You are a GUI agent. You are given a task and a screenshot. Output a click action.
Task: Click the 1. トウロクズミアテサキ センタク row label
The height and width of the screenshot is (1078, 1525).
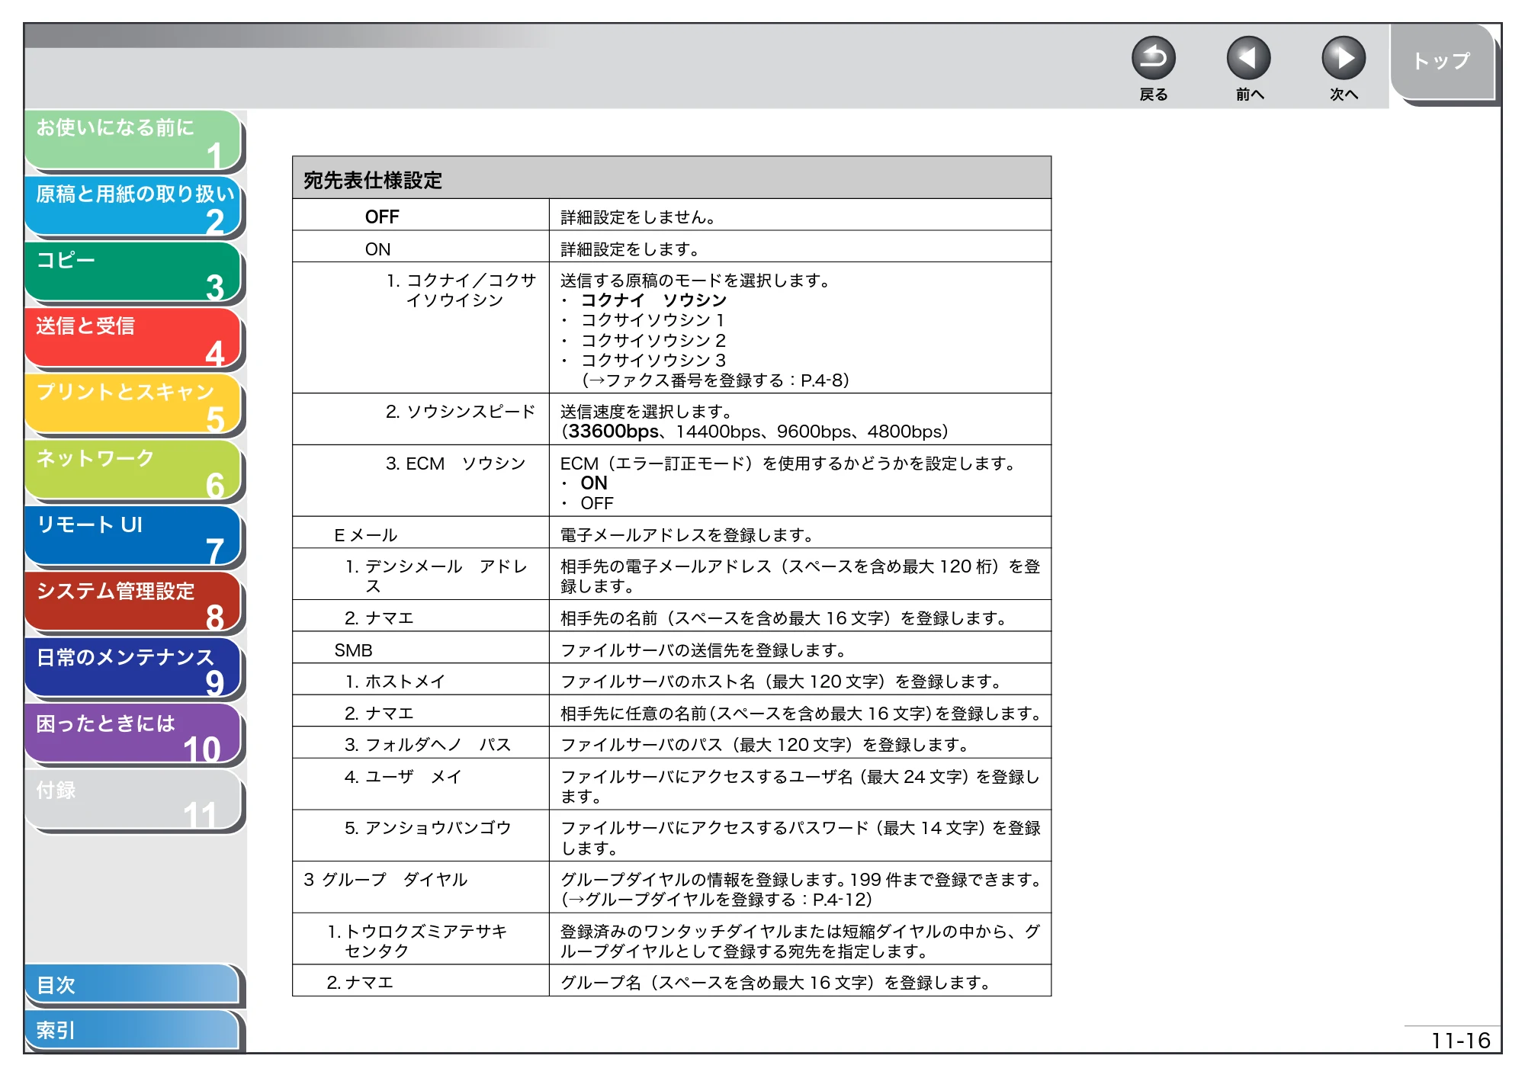point(417,942)
